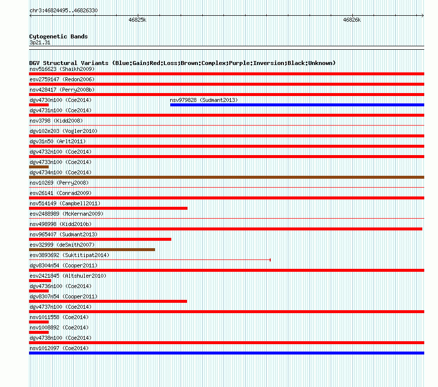Open dgv4732n100 (Coe2014) variant

tap(61, 152)
